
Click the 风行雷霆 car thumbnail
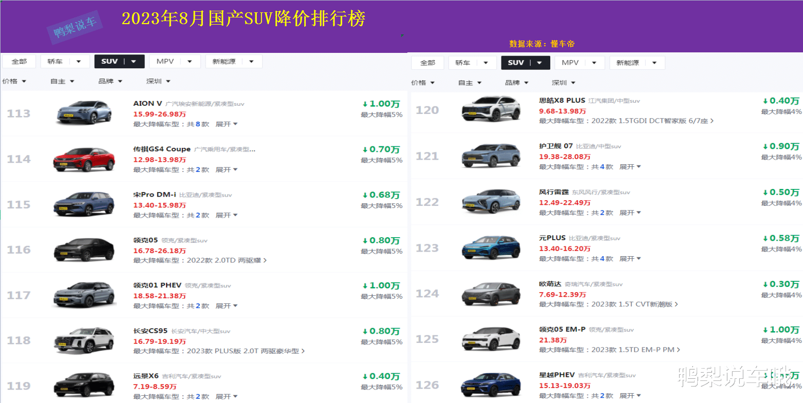492,201
